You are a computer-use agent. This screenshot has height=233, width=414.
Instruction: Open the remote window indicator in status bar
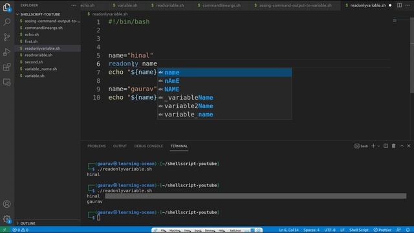coord(5,230)
